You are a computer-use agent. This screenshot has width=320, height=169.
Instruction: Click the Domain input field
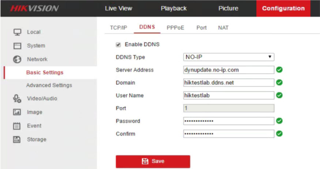pos(229,83)
